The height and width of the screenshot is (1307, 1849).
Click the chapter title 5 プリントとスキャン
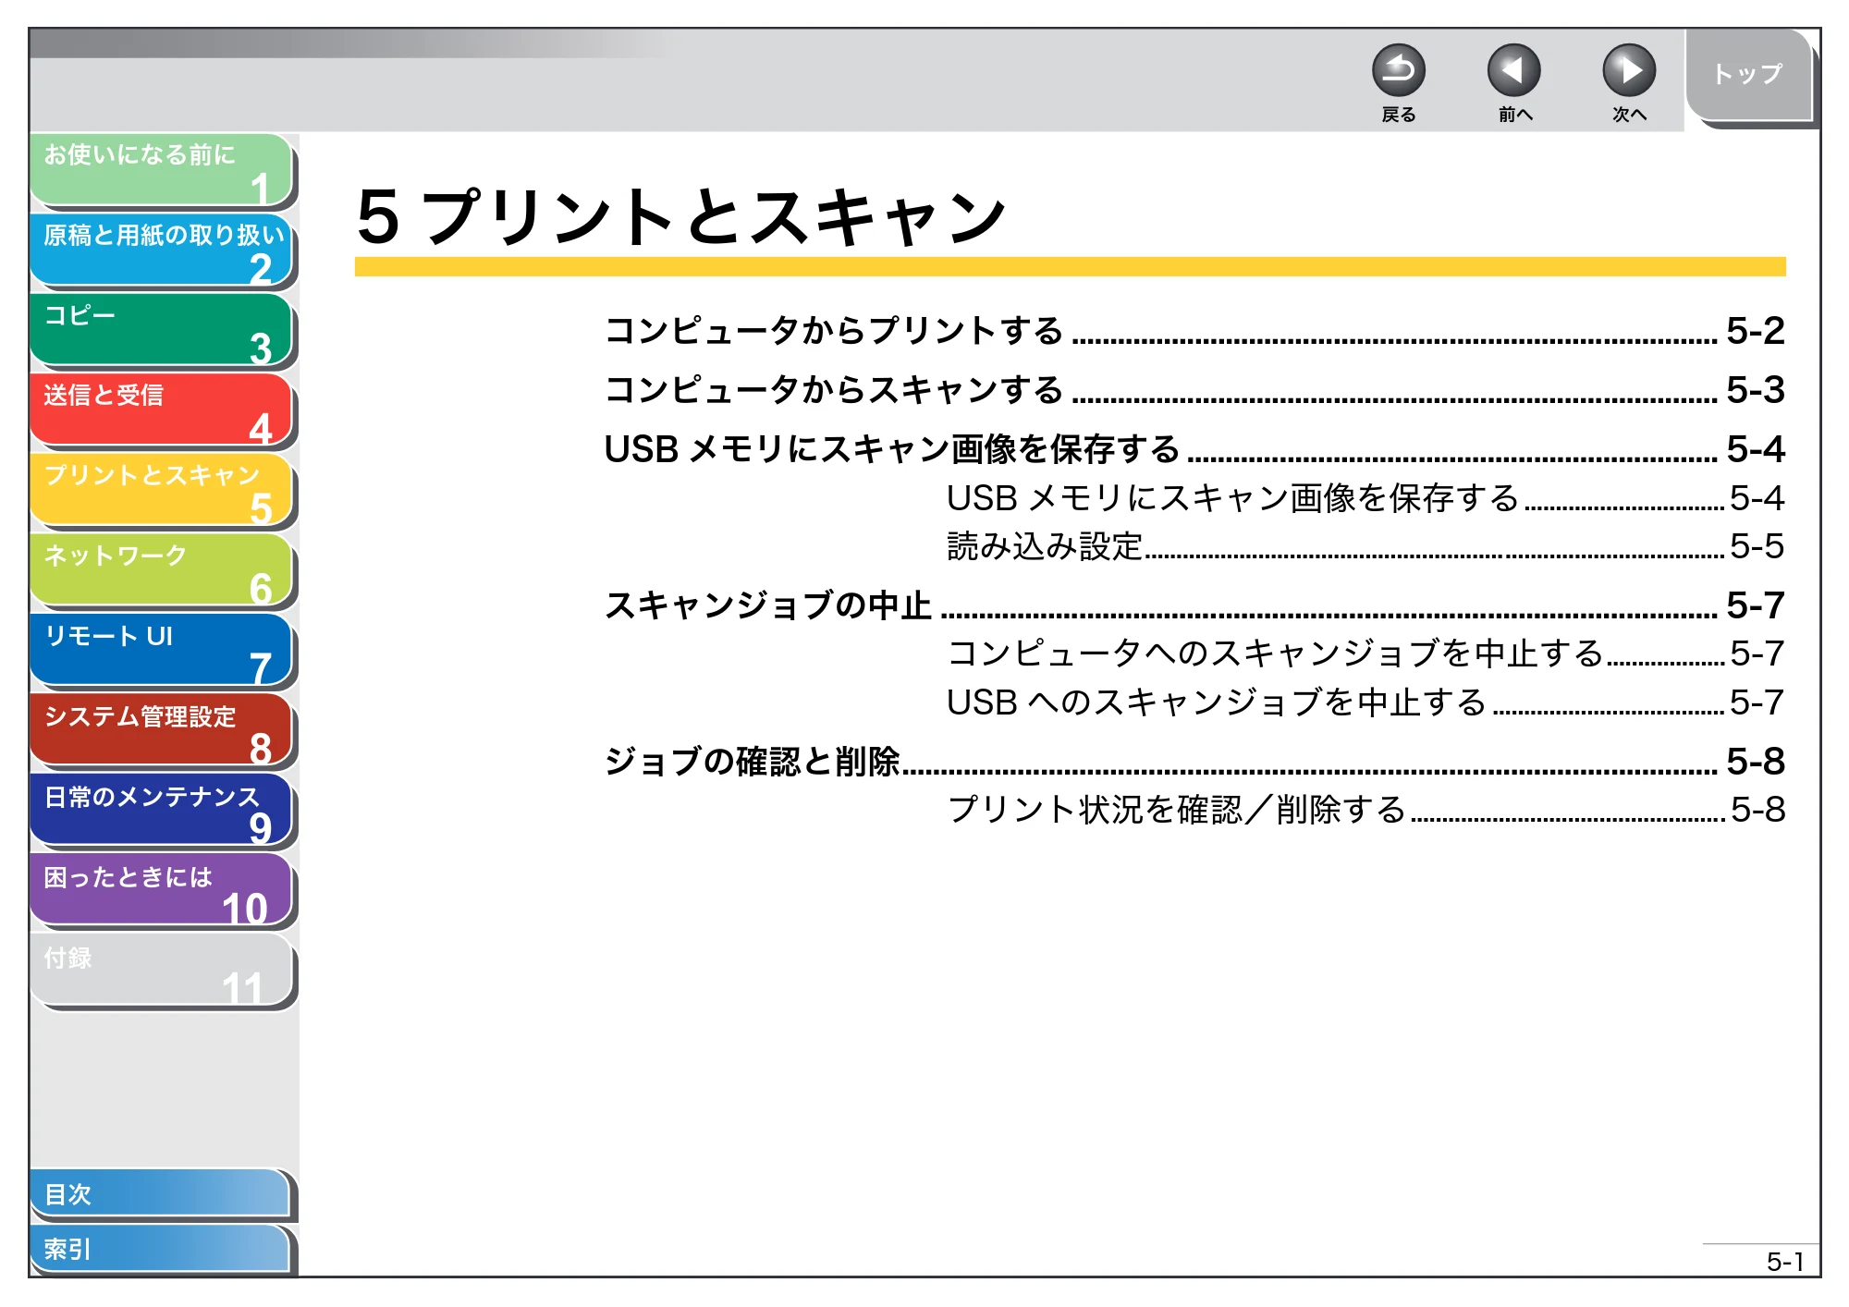(681, 217)
